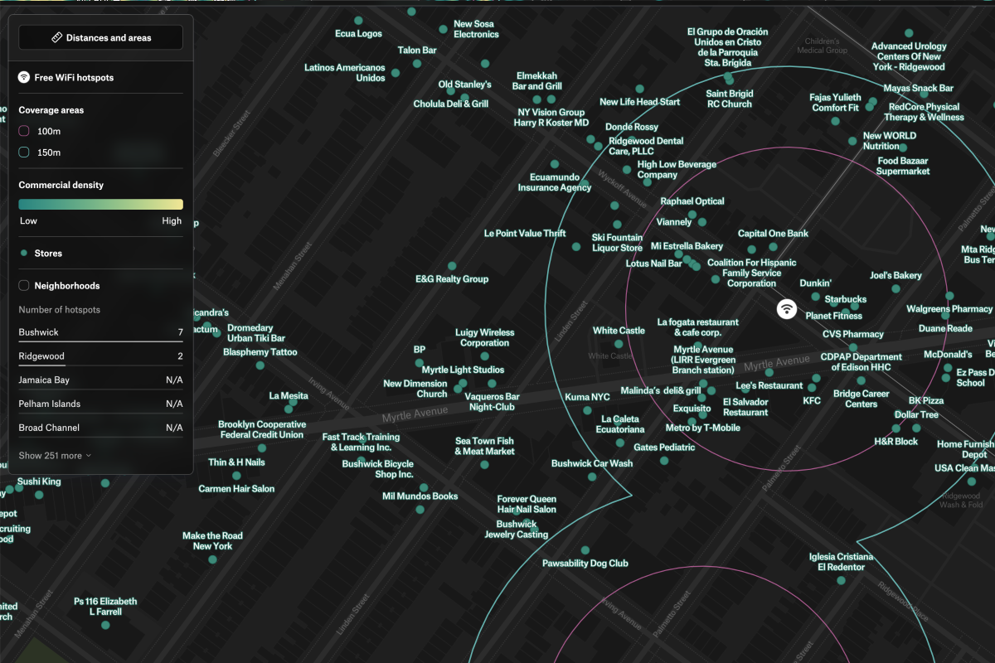Click the KFC store label
Image resolution: width=995 pixels, height=663 pixels.
coord(812,401)
